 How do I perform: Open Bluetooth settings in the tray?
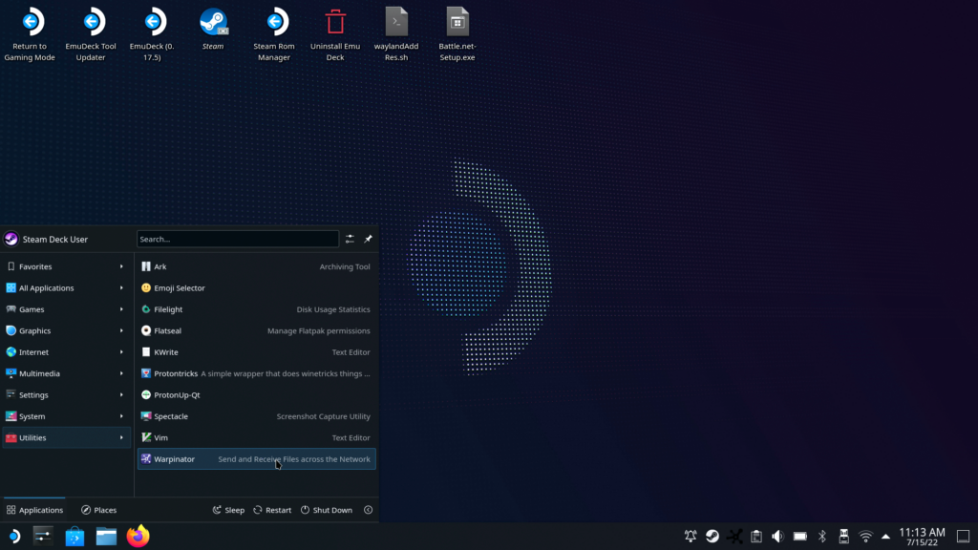tap(822, 537)
